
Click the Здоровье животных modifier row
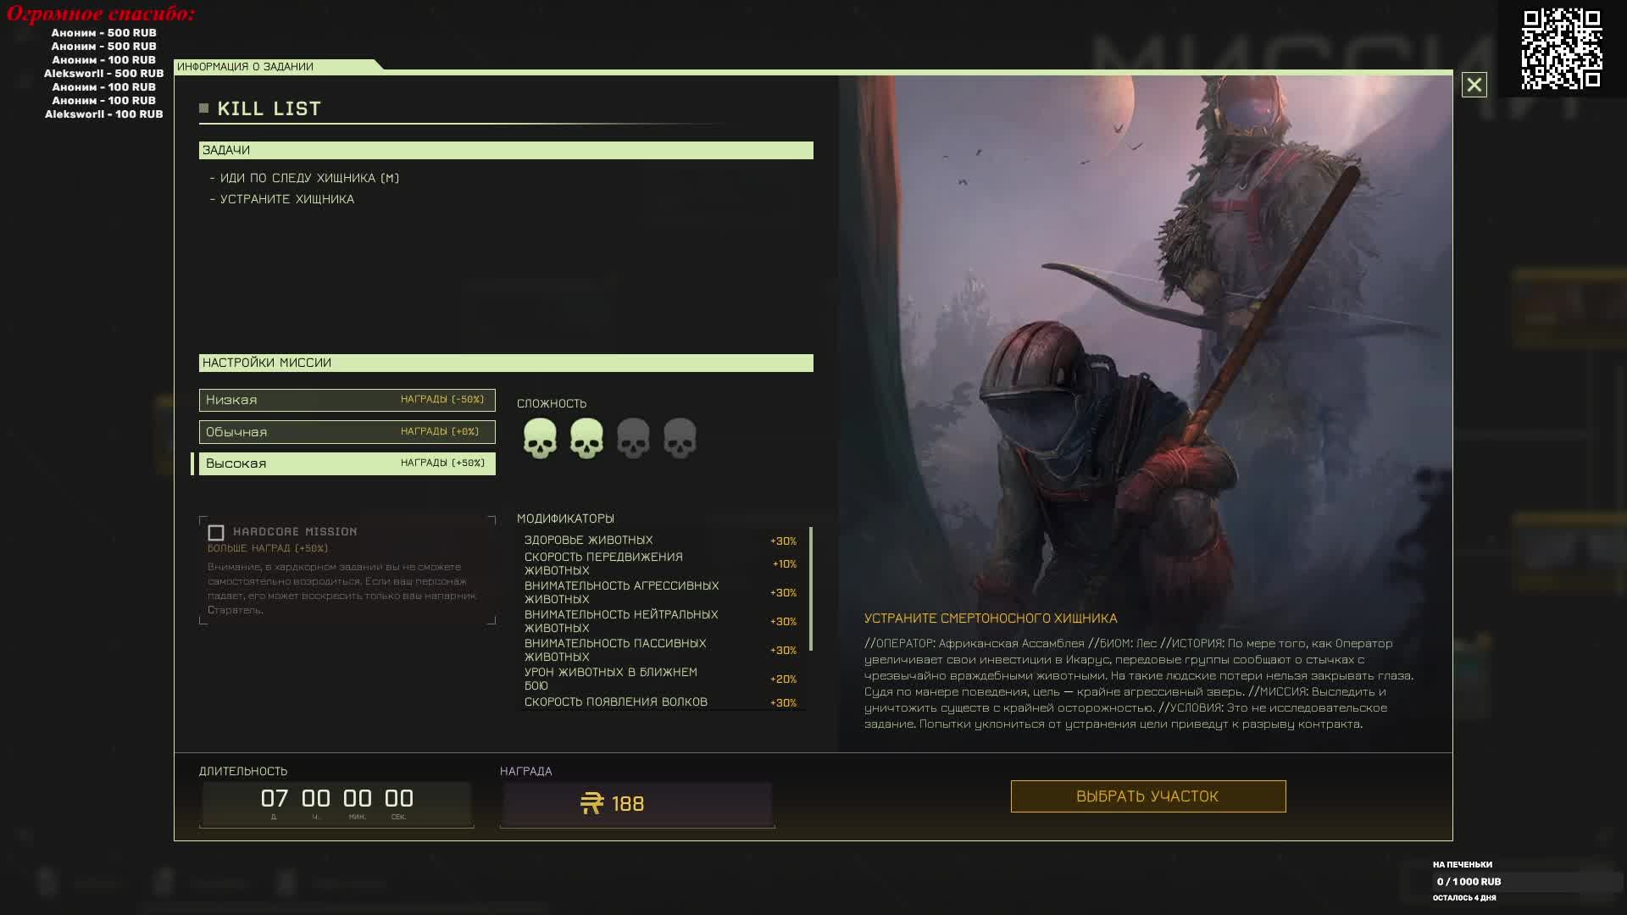coord(661,541)
